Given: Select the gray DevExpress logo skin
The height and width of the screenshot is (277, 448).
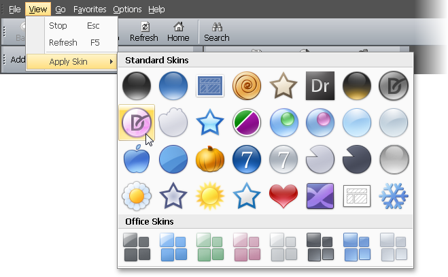Looking at the screenshot, I should pos(394,86).
